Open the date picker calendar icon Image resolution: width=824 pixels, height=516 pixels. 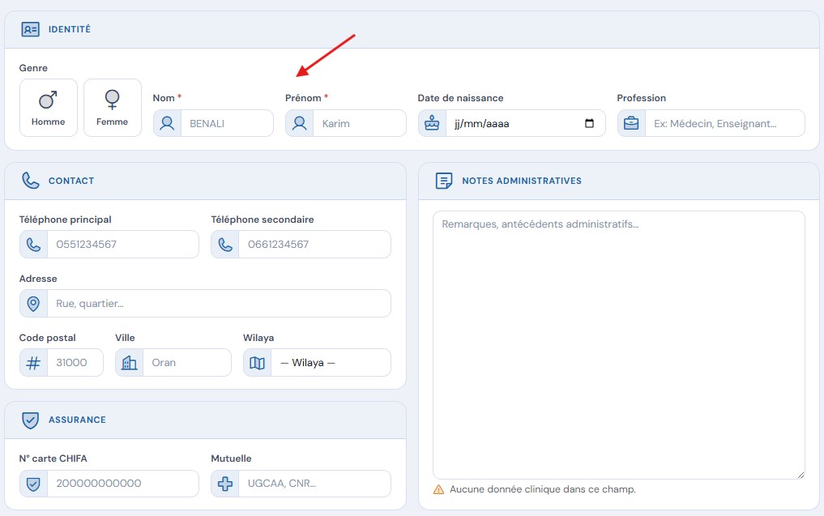590,123
